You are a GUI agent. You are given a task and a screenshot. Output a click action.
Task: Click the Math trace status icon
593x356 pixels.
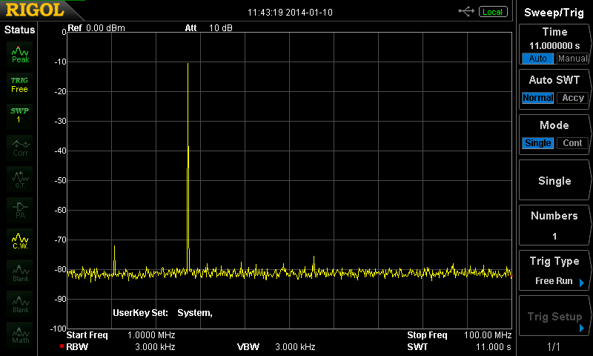click(20, 334)
